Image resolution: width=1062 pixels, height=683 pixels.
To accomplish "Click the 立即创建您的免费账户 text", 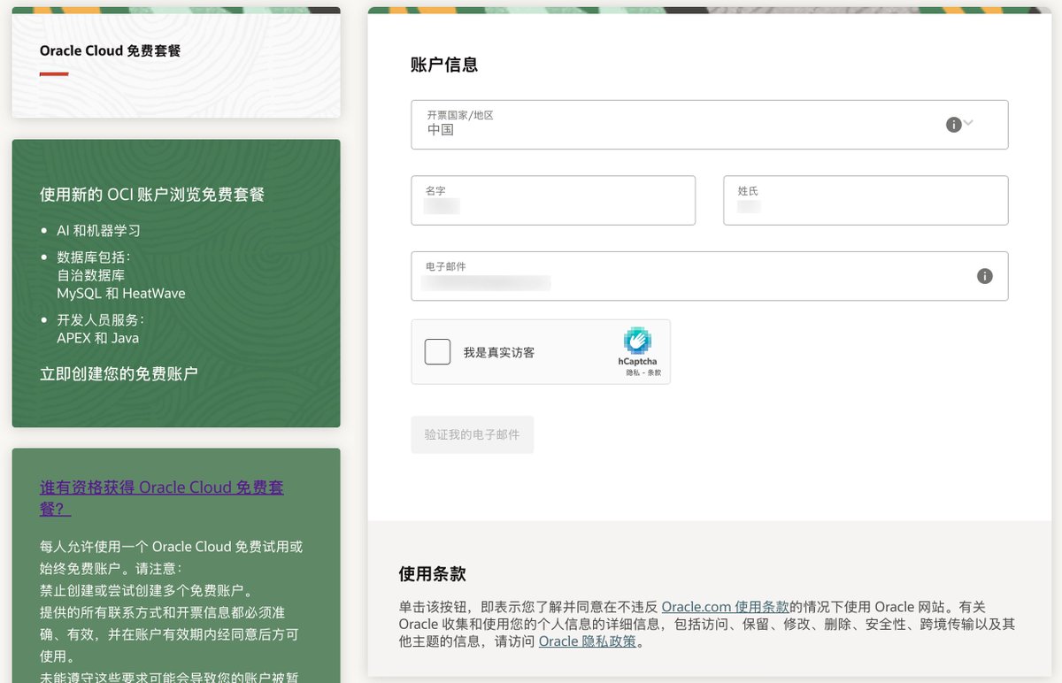I will point(119,373).
